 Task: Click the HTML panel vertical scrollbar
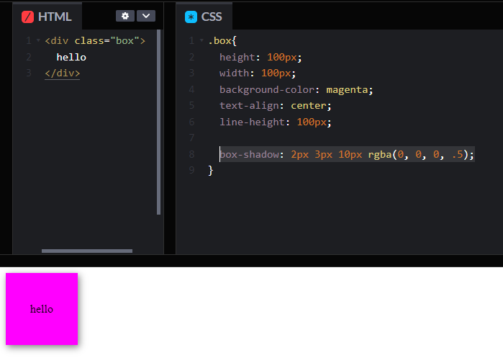(158, 122)
